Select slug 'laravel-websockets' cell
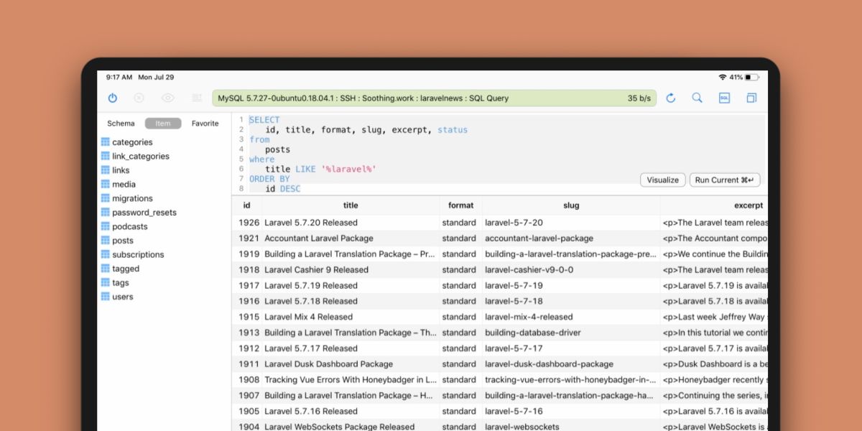The width and height of the screenshot is (862, 431). click(571, 427)
